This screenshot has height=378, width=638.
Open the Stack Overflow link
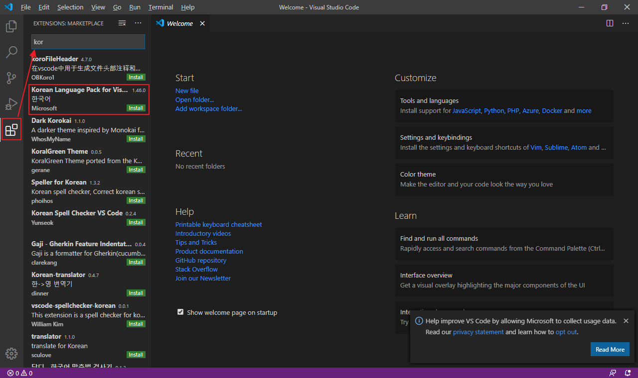pos(196,269)
